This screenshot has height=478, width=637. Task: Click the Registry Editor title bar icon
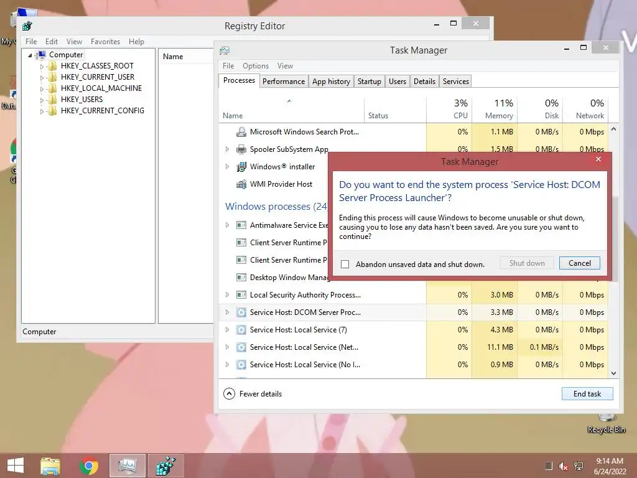click(x=27, y=26)
